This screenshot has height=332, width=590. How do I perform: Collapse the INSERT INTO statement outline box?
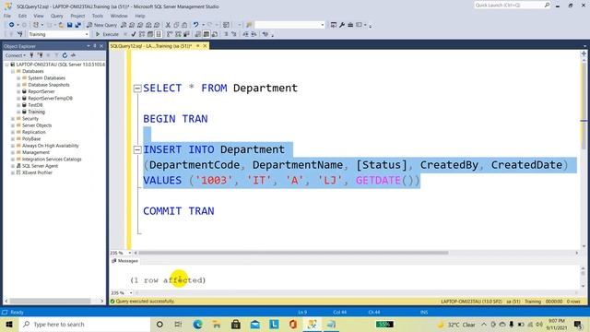[137, 149]
